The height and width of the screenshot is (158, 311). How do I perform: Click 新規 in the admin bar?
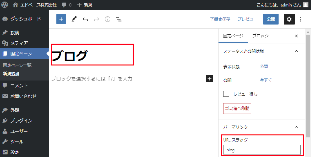pyautogui.click(x=85, y=5)
